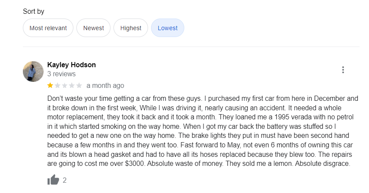Click the 'a month ago' timestamp

(x=105, y=85)
